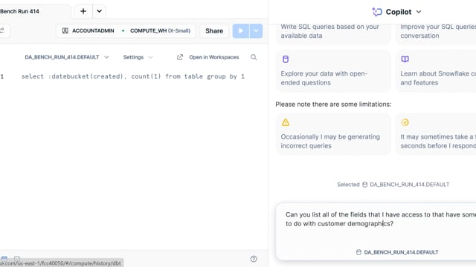Viewport: 476px width, 267px height.
Task: Click the Share button
Action: click(x=214, y=31)
